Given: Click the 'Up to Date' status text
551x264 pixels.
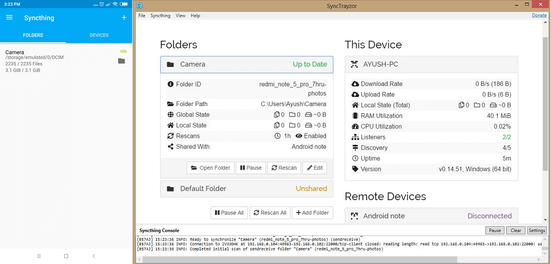Looking at the screenshot, I should pyautogui.click(x=310, y=64).
